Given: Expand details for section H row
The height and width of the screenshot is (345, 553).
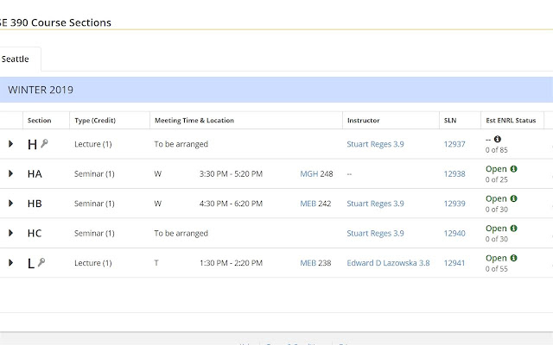Looking at the screenshot, I should point(11,144).
